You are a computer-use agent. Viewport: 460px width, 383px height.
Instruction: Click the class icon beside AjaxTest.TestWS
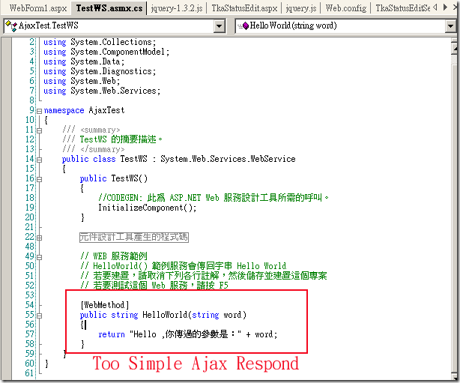(x=10, y=26)
